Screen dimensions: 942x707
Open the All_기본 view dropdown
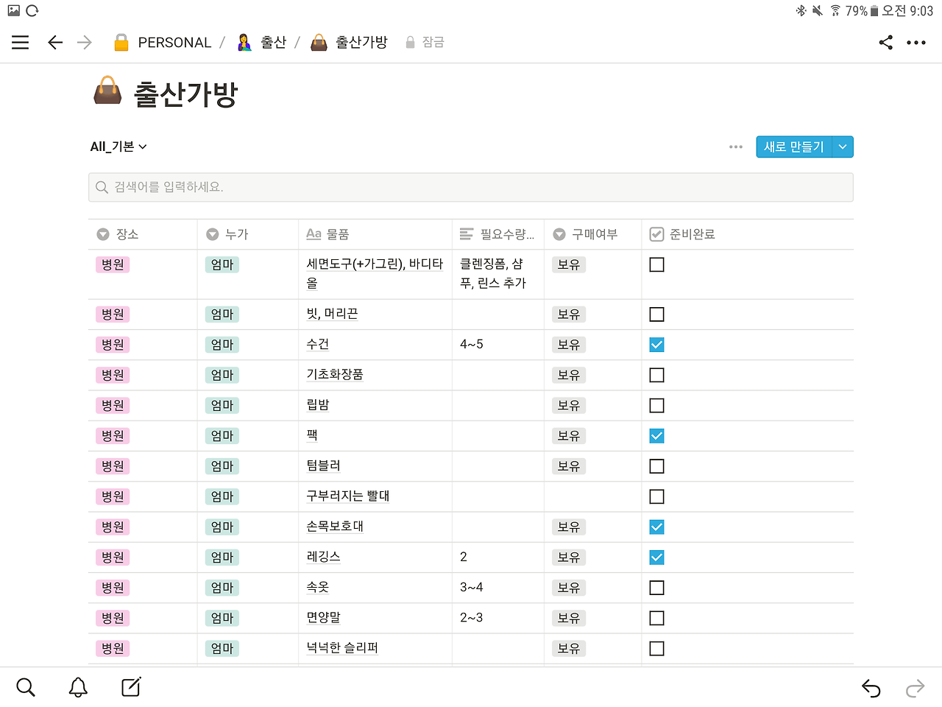click(118, 147)
